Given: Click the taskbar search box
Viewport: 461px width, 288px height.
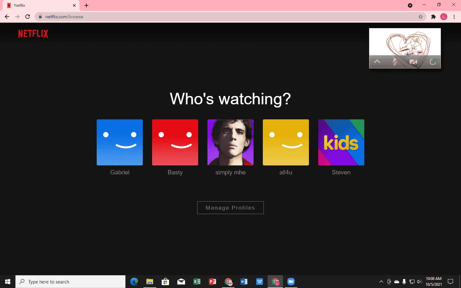Looking at the screenshot, I should pos(70,282).
